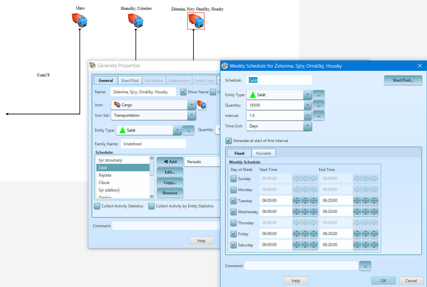Open Entity Type browse button in Weekly Schedule
The width and height of the screenshot is (427, 287).
click(x=319, y=95)
